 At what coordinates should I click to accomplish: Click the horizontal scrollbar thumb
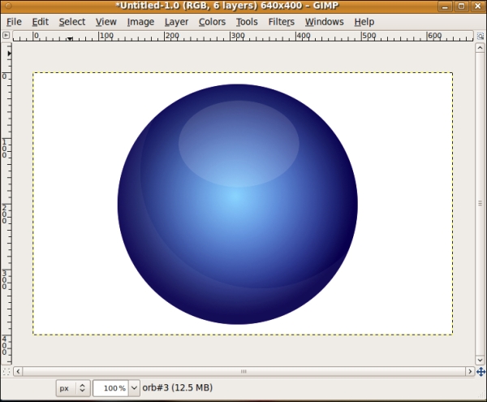point(243,372)
